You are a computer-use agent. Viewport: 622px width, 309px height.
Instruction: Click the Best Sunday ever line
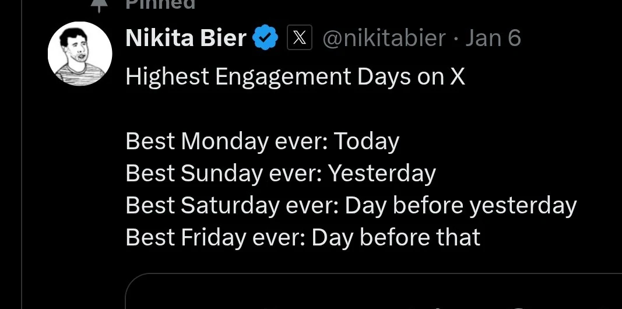(281, 173)
